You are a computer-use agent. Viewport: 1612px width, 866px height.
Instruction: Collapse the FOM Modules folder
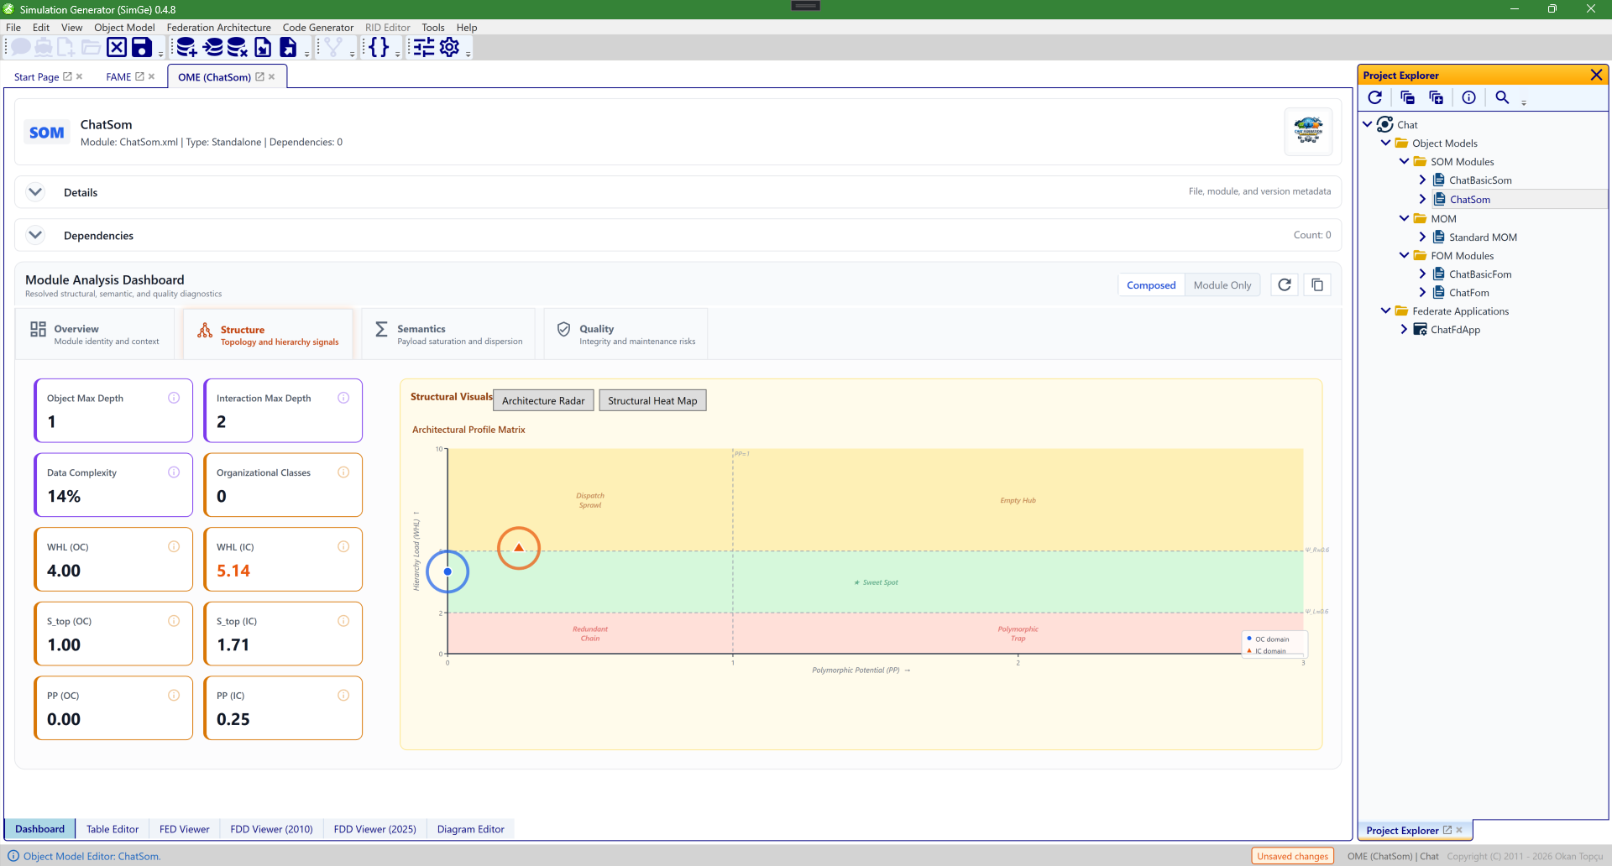point(1404,255)
